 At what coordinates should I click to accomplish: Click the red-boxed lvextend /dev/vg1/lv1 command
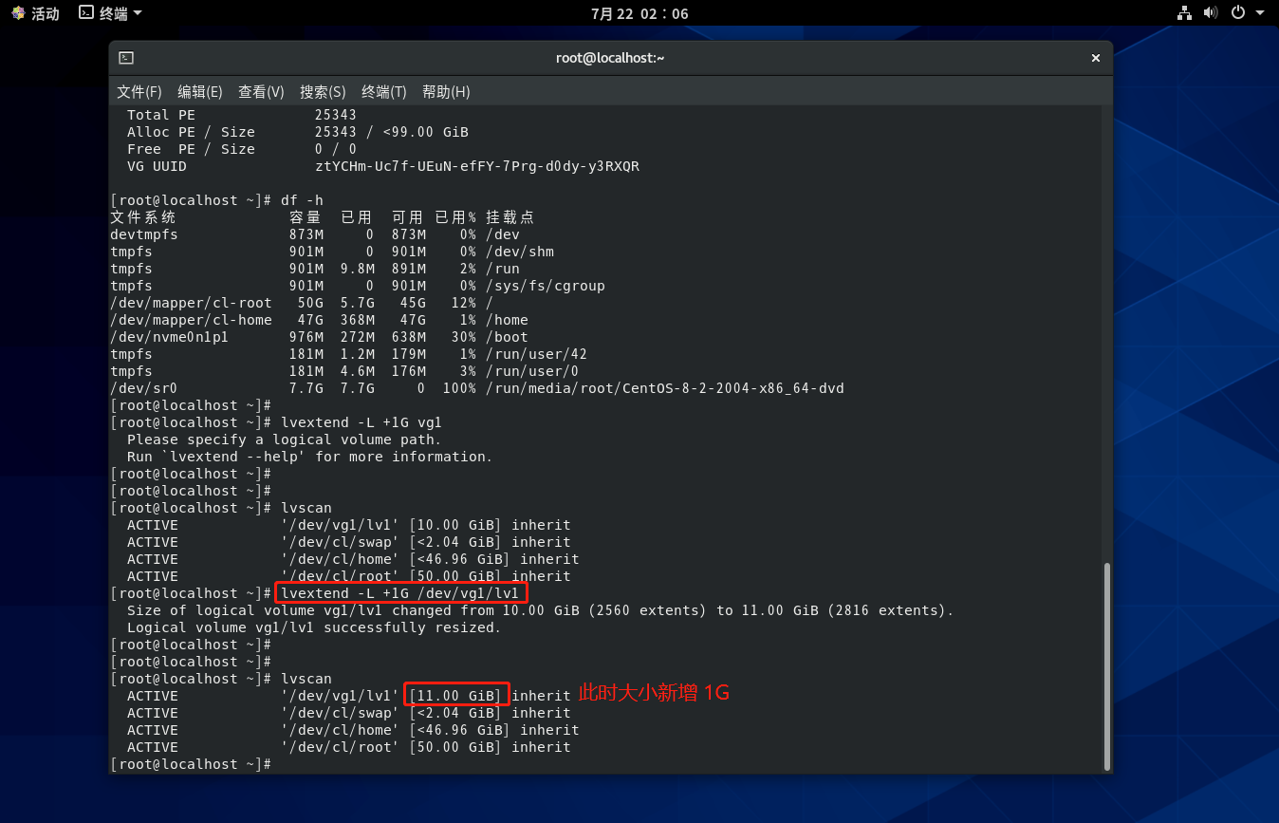(400, 593)
